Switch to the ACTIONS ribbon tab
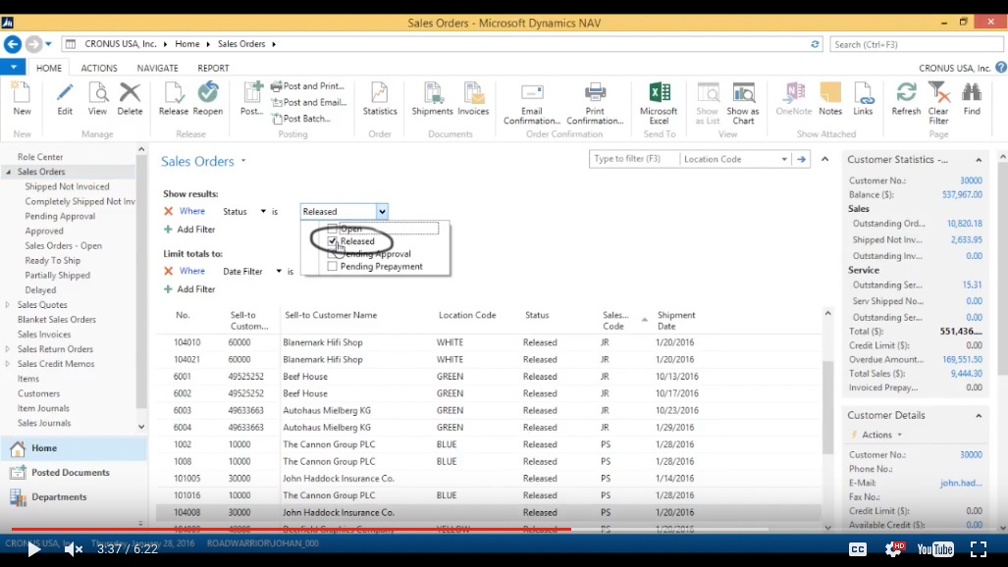This screenshot has height=567, width=1008. coord(99,68)
